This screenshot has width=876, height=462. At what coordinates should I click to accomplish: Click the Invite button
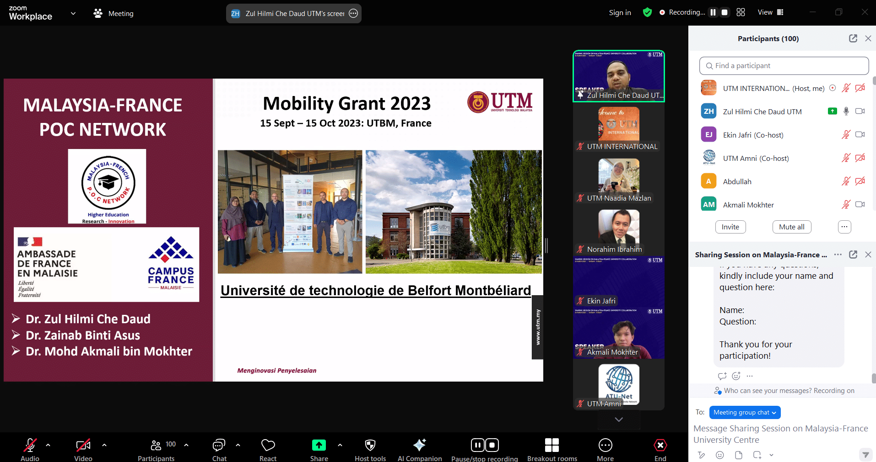[x=730, y=227]
